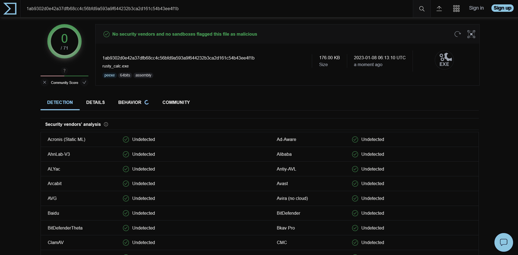The width and height of the screenshot is (518, 255).
Task: Click the Ad-Aware undetected check icon
Action: 355,140
